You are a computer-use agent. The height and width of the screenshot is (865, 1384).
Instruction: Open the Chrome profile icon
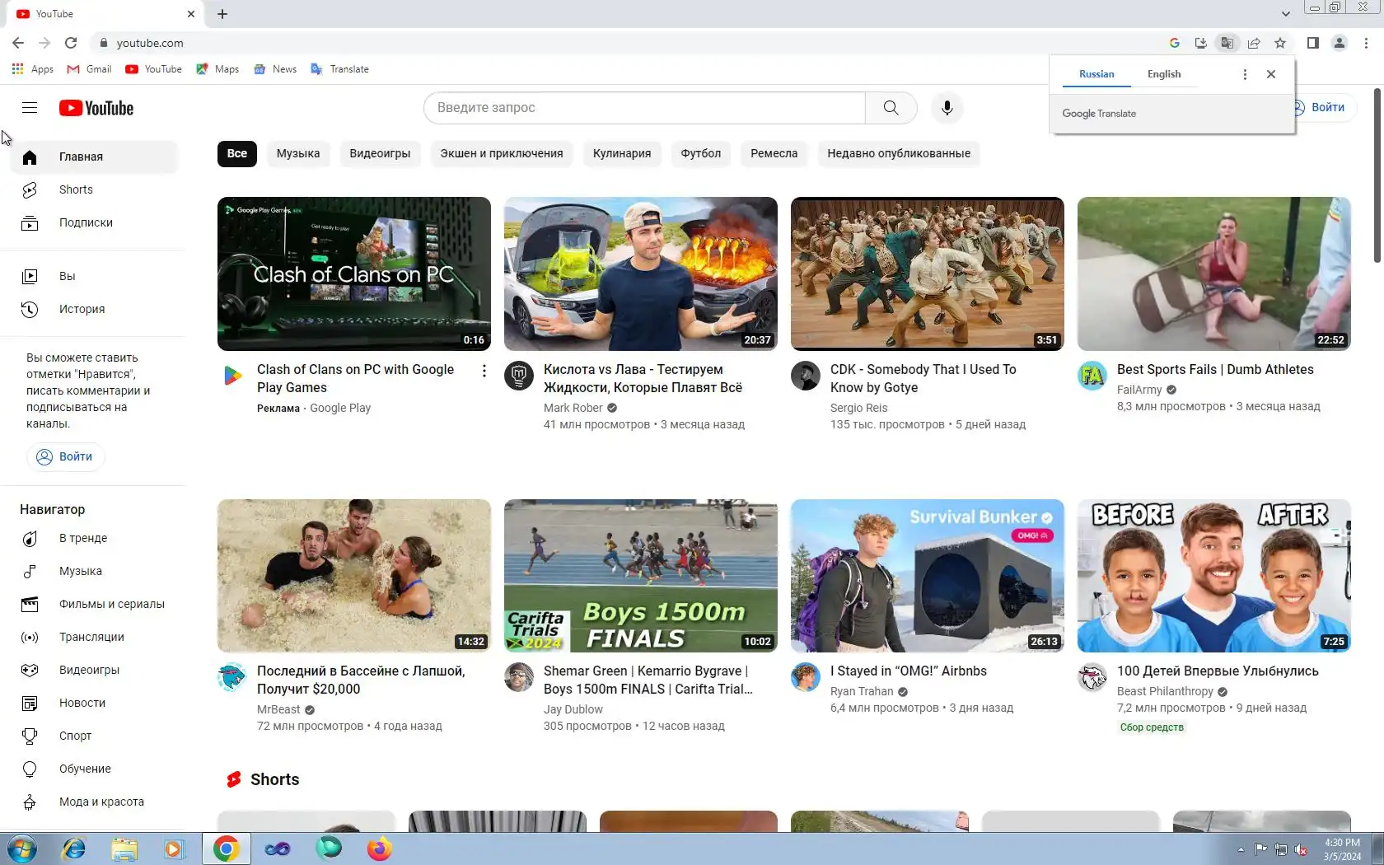click(1340, 43)
